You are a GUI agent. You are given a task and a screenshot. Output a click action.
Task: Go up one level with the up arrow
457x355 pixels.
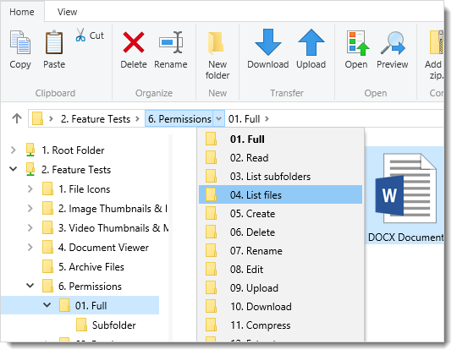point(17,118)
